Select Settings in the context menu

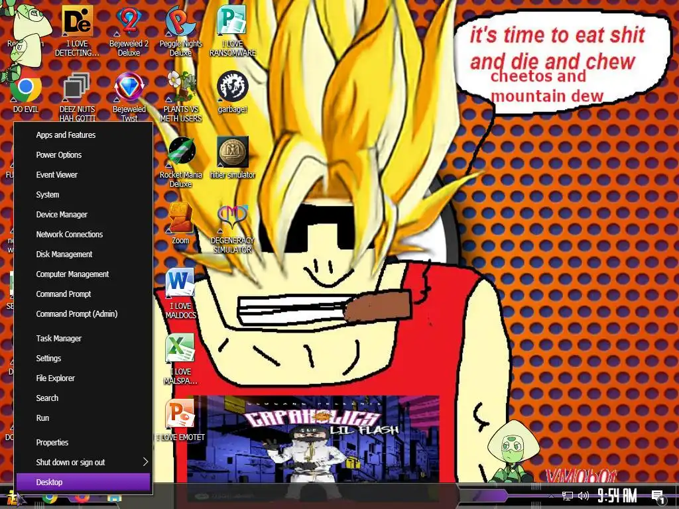point(83,359)
